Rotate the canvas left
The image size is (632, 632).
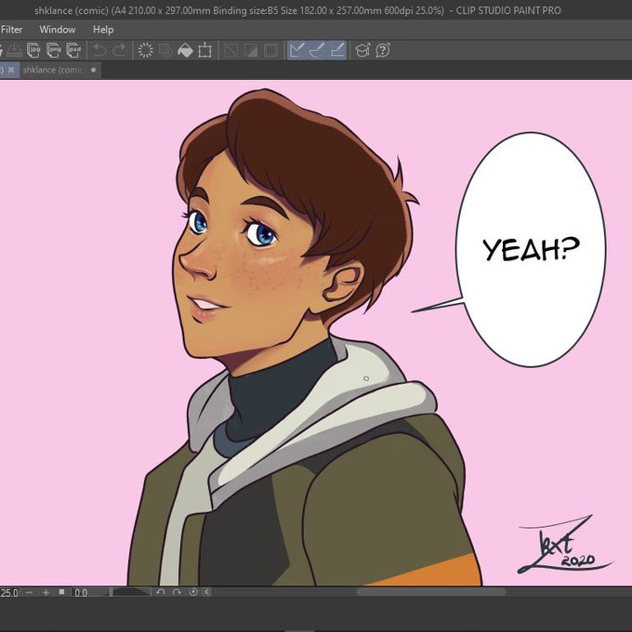point(161,592)
